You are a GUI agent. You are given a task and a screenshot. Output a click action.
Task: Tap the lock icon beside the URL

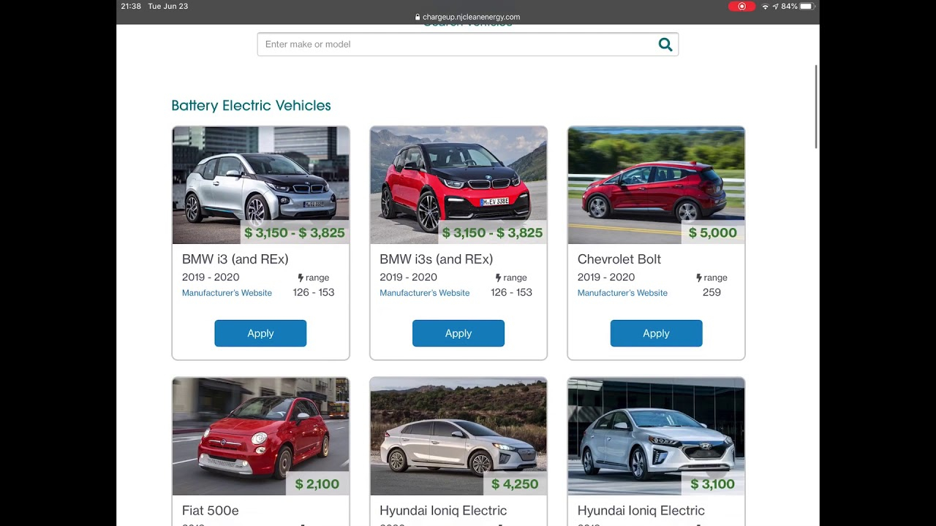tap(418, 17)
